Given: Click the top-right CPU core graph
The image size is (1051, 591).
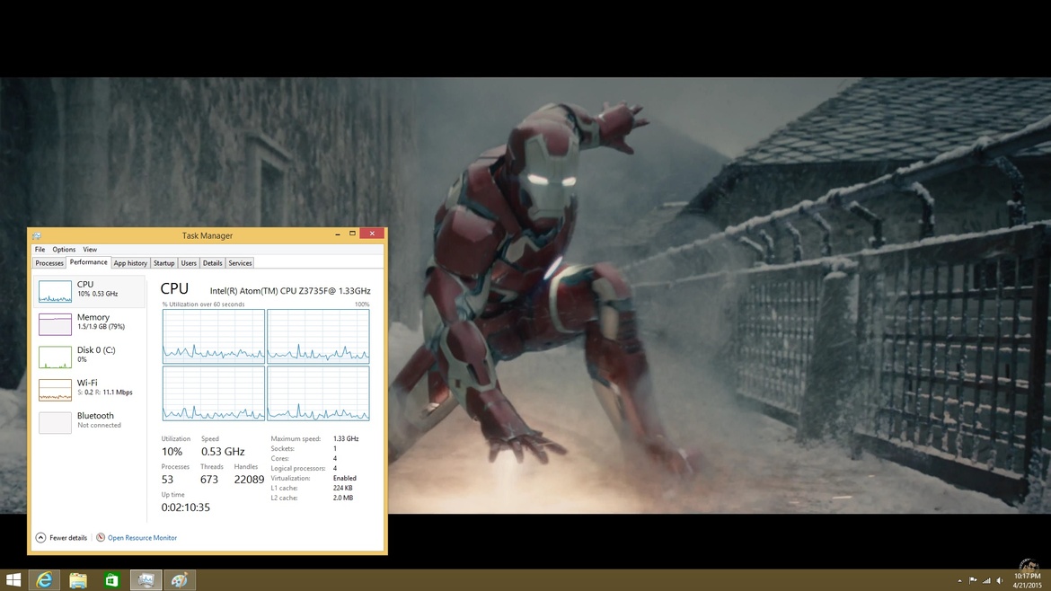Looking at the screenshot, I should (x=318, y=337).
